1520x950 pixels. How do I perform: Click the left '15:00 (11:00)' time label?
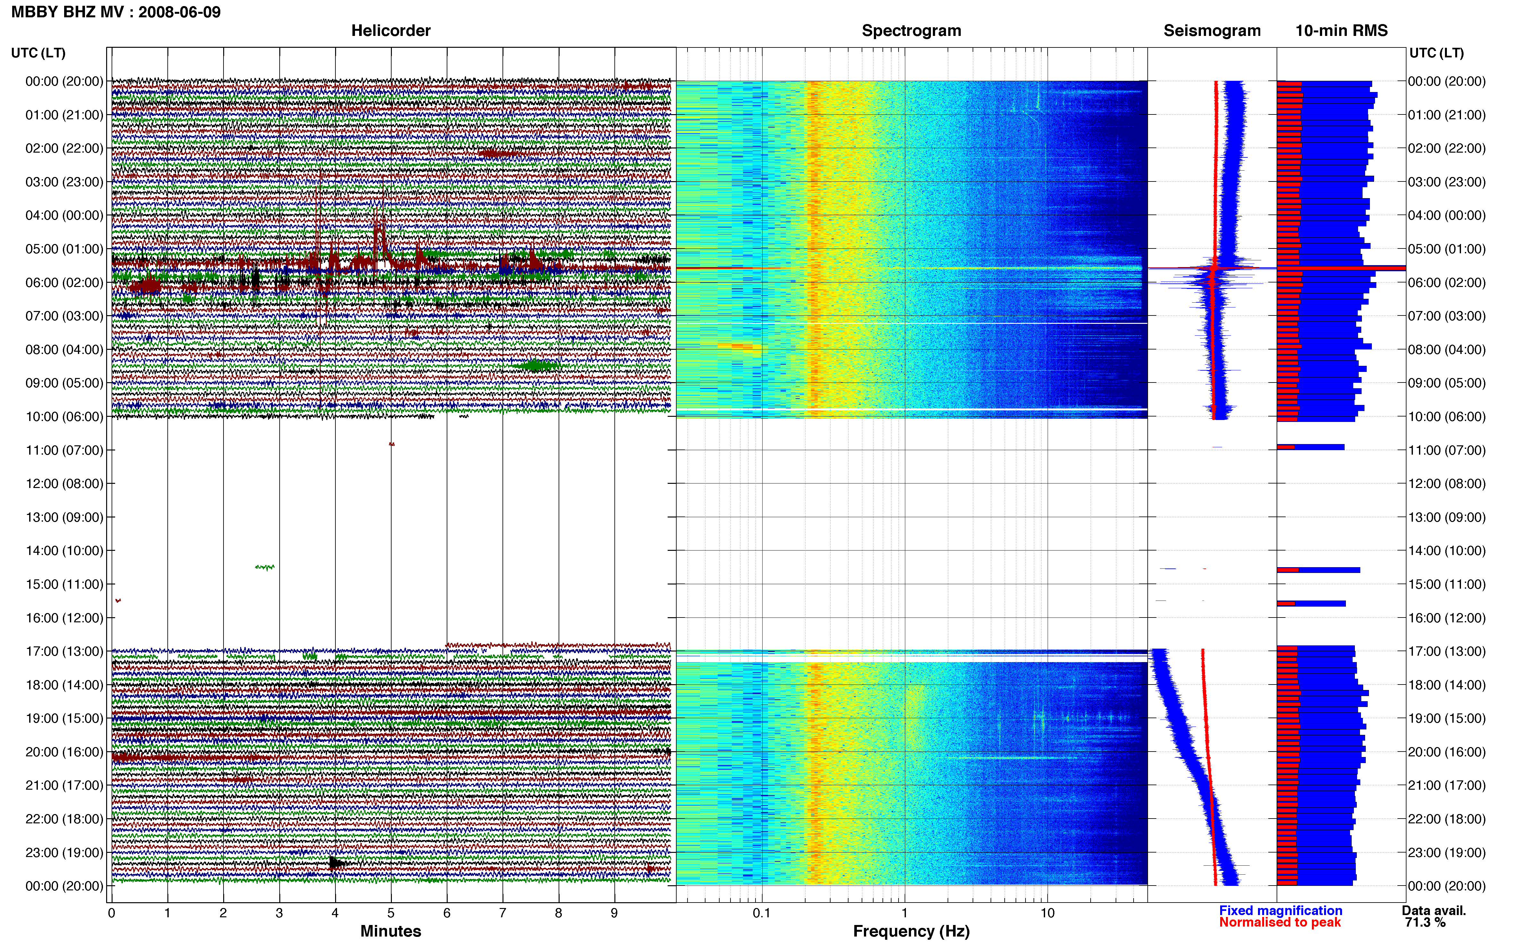tap(64, 584)
